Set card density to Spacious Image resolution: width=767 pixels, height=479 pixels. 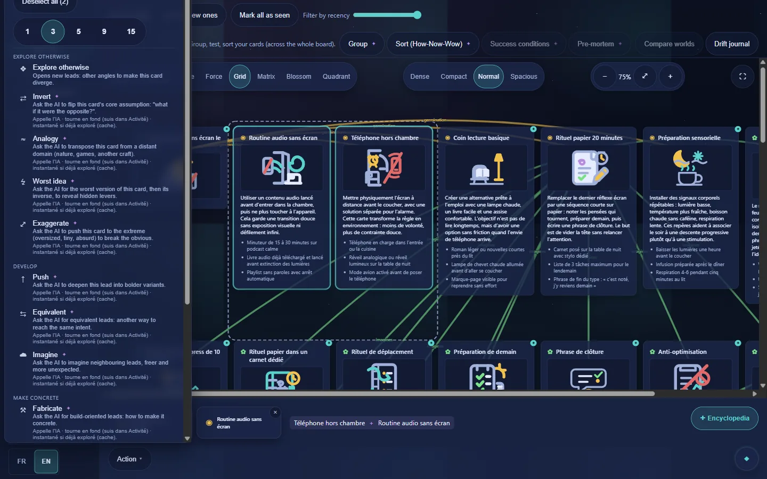pos(524,77)
